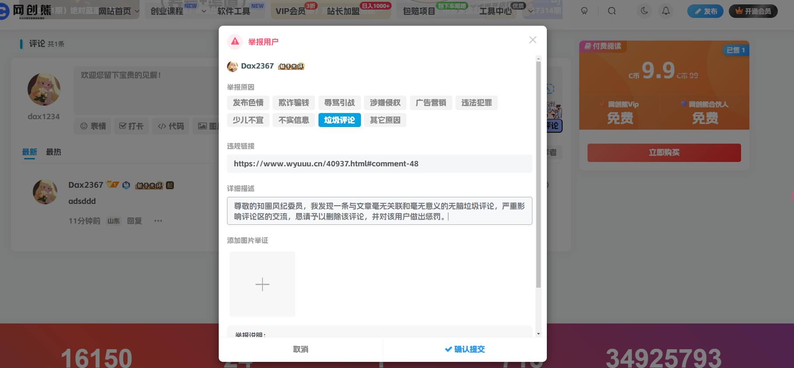Screen dimensions: 794x368
Task: Open the 站长加盟 nav item
Action: 343,11
